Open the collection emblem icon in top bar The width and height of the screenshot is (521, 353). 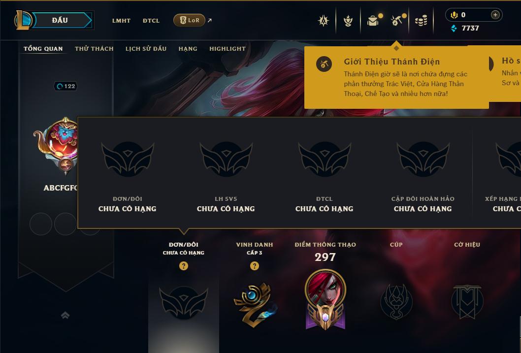324,21
